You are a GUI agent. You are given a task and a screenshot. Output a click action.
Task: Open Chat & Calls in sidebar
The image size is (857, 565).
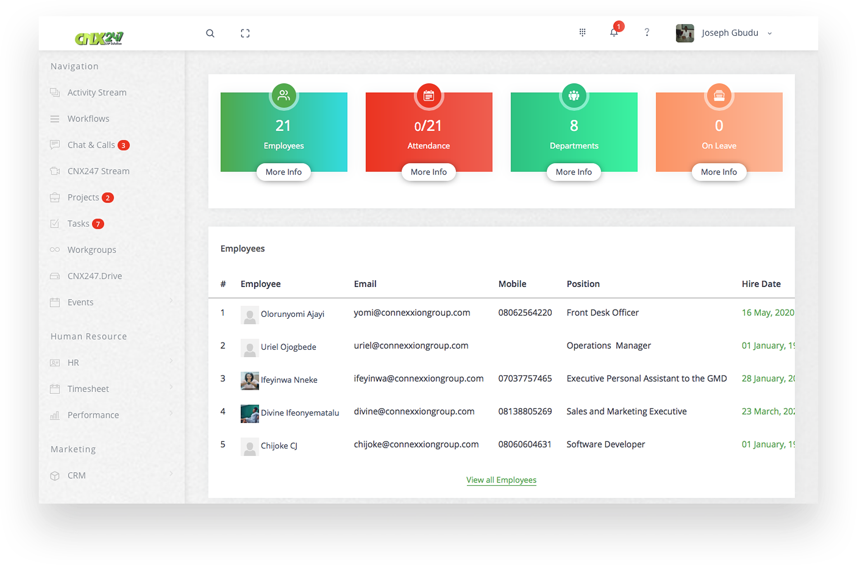(x=91, y=145)
